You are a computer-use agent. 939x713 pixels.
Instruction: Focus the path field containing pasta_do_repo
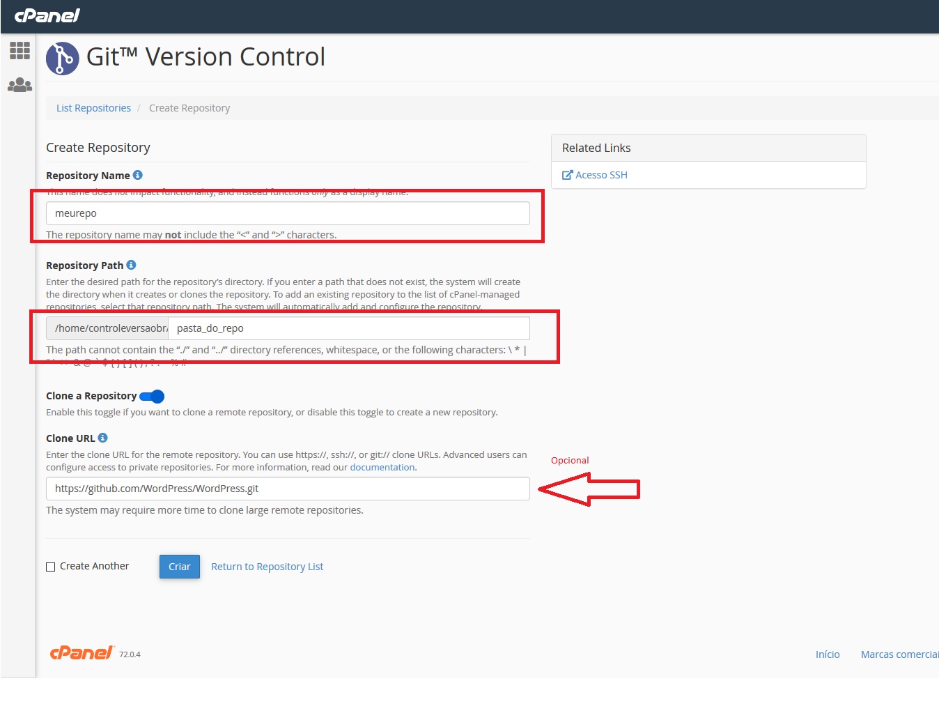pos(349,328)
